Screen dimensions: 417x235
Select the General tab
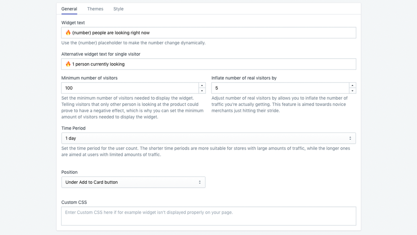tap(69, 9)
